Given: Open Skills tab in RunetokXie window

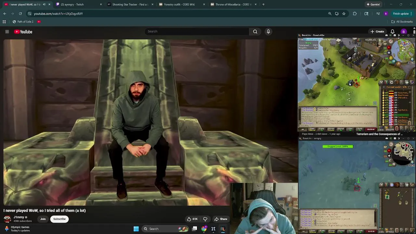Looking at the screenshot, I should [386, 83].
